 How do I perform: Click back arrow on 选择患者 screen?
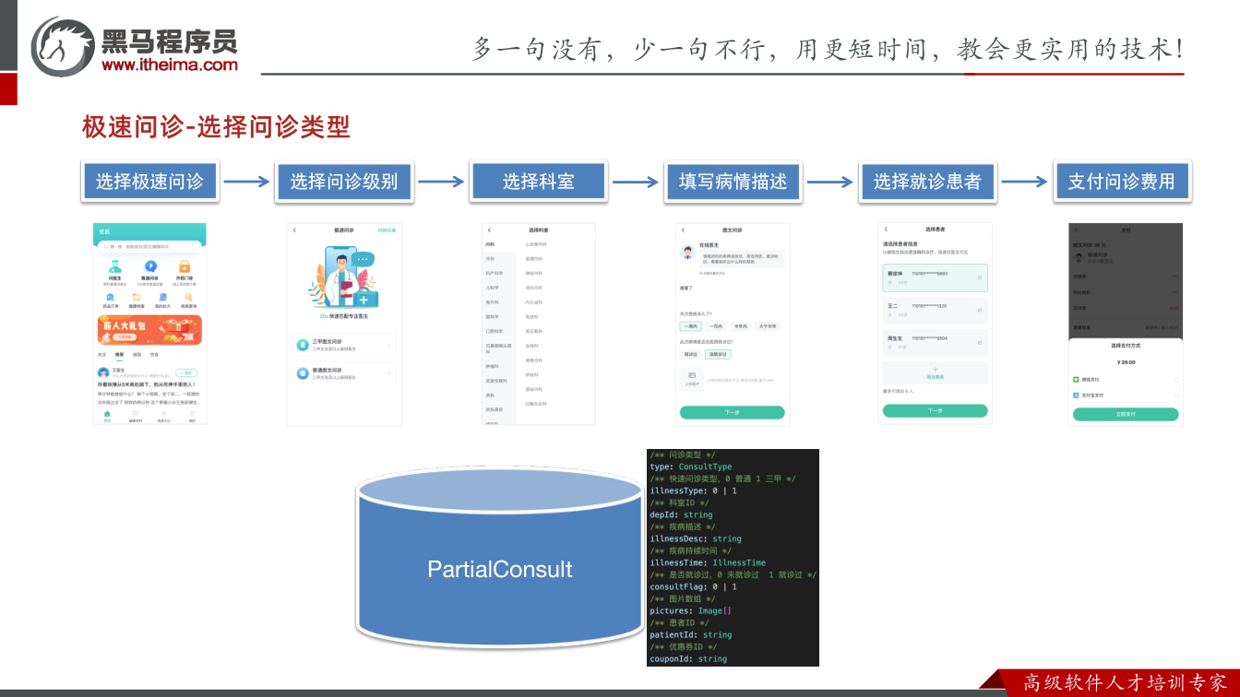(x=886, y=229)
